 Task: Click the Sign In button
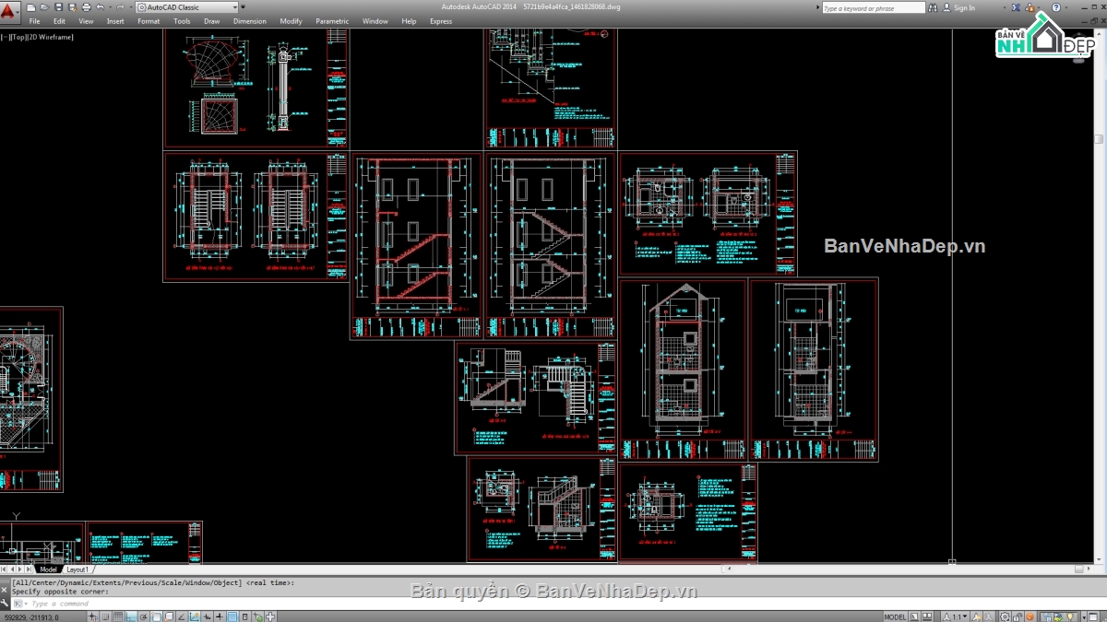(962, 7)
